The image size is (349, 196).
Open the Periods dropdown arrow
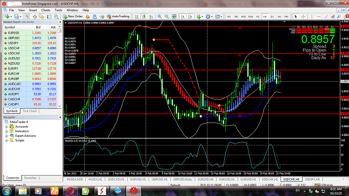(x=212, y=17)
